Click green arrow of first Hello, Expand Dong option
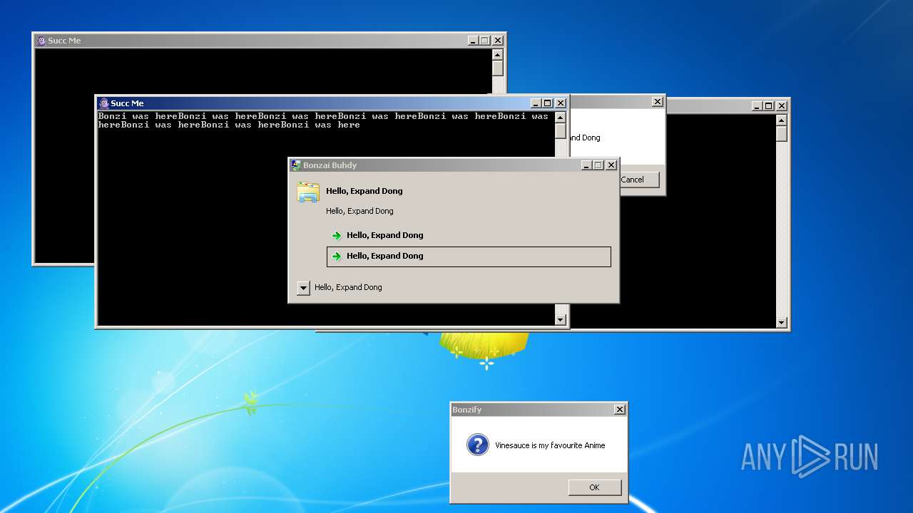 pos(337,236)
